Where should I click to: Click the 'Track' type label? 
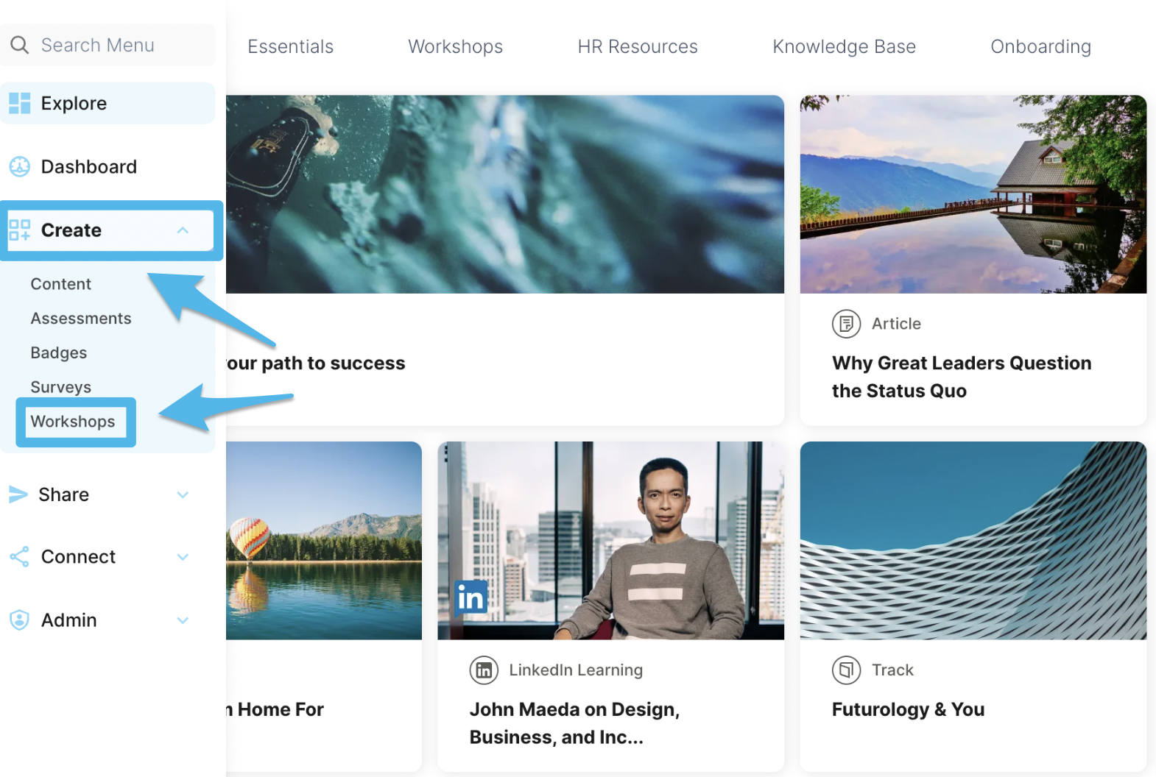point(892,670)
